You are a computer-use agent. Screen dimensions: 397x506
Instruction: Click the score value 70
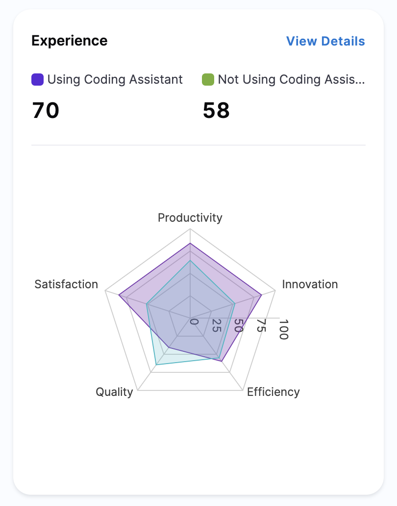46,111
